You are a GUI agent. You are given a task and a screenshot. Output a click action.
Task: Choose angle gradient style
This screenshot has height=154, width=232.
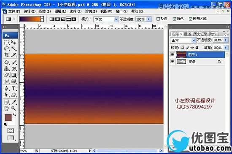click(x=63, y=19)
